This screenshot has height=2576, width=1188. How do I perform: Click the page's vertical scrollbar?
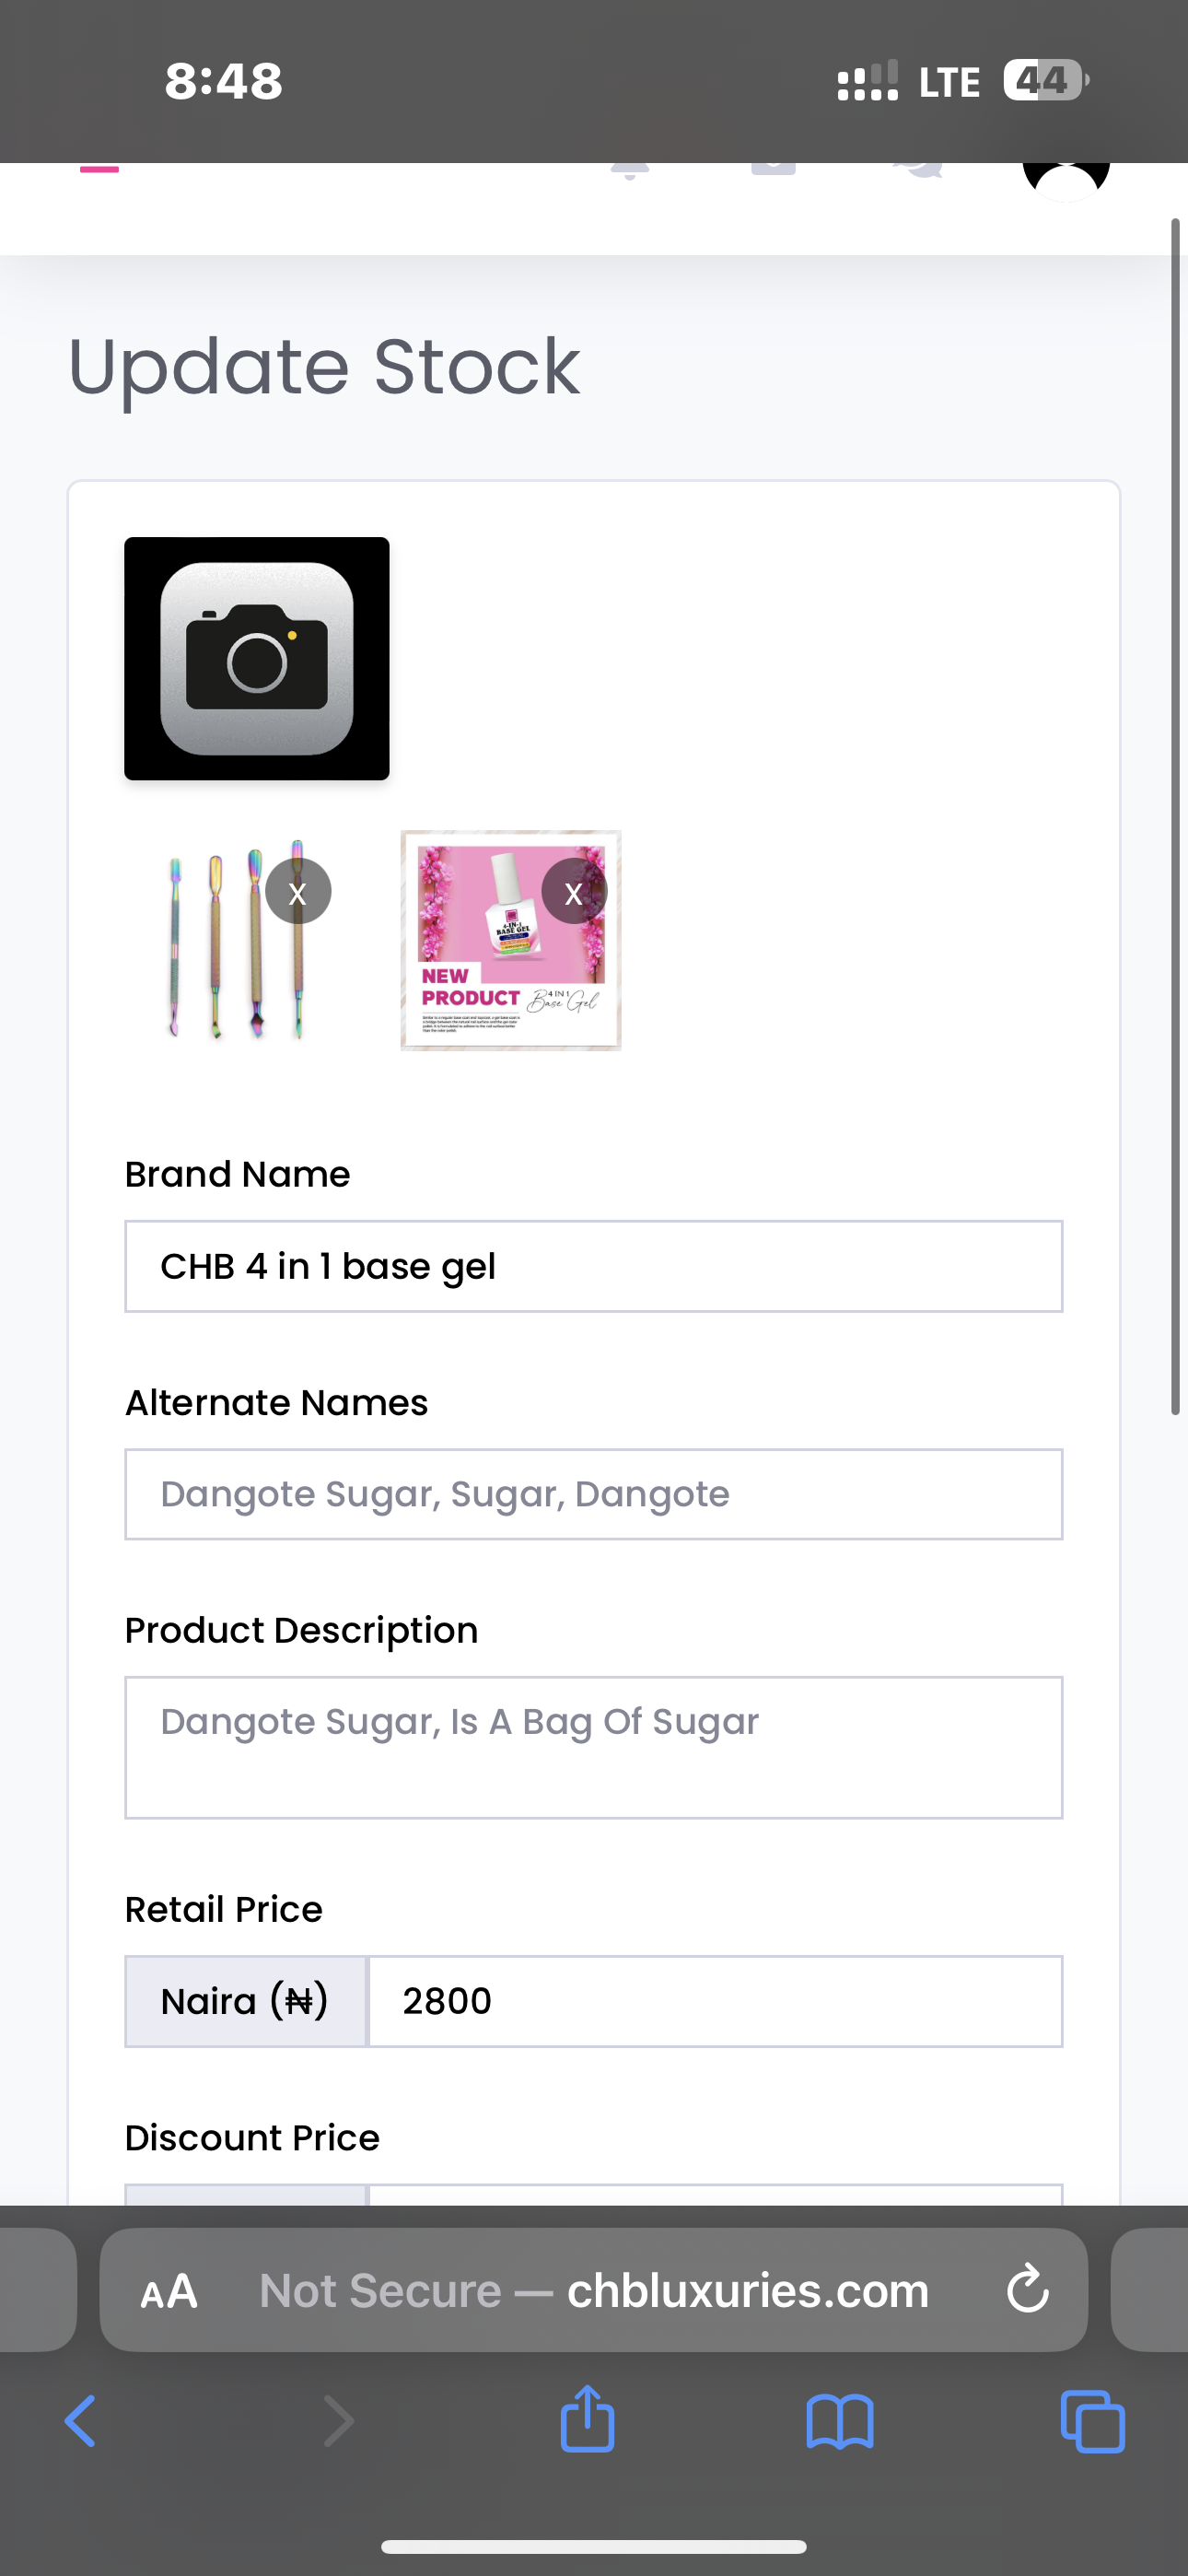pyautogui.click(x=1176, y=815)
